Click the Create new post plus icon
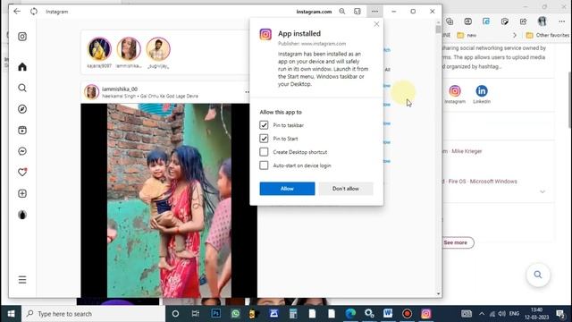Viewport: 572px width, 322px height. (x=22, y=193)
